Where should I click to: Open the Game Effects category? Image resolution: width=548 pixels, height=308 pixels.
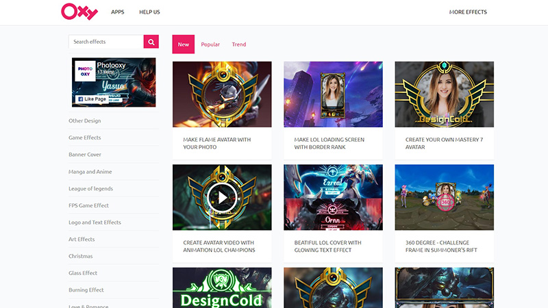coord(84,138)
